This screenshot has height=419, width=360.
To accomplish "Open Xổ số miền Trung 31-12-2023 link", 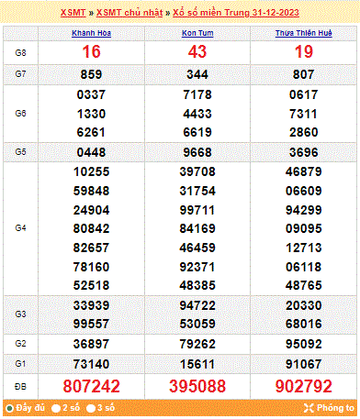I will (x=236, y=13).
